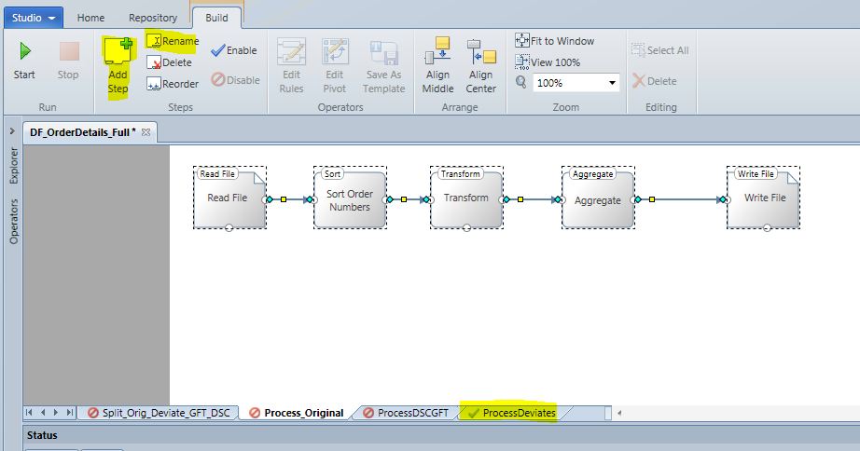Select All in Editing group
860x451 pixels.
coord(659,50)
